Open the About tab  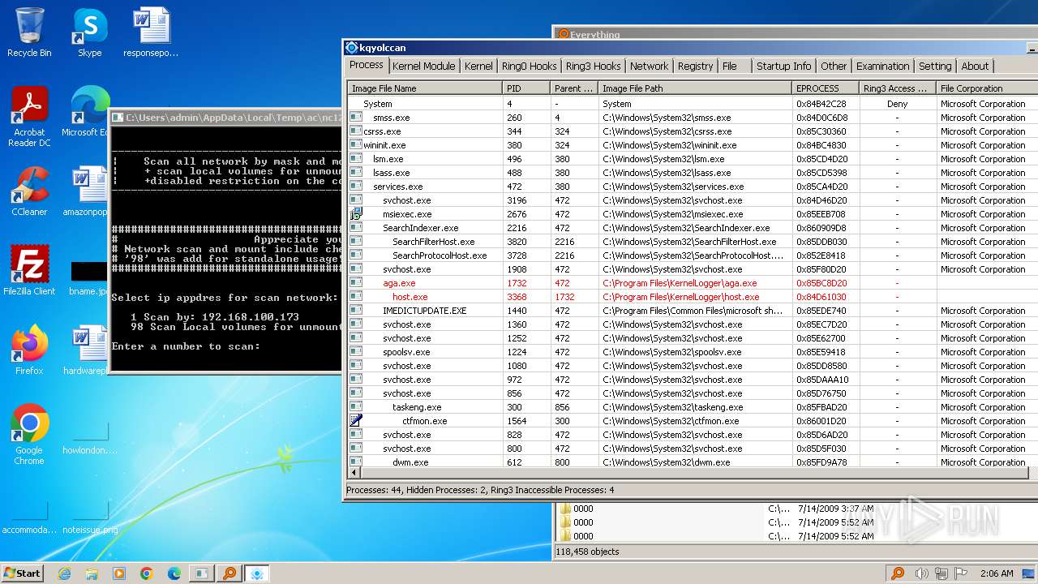975,67
